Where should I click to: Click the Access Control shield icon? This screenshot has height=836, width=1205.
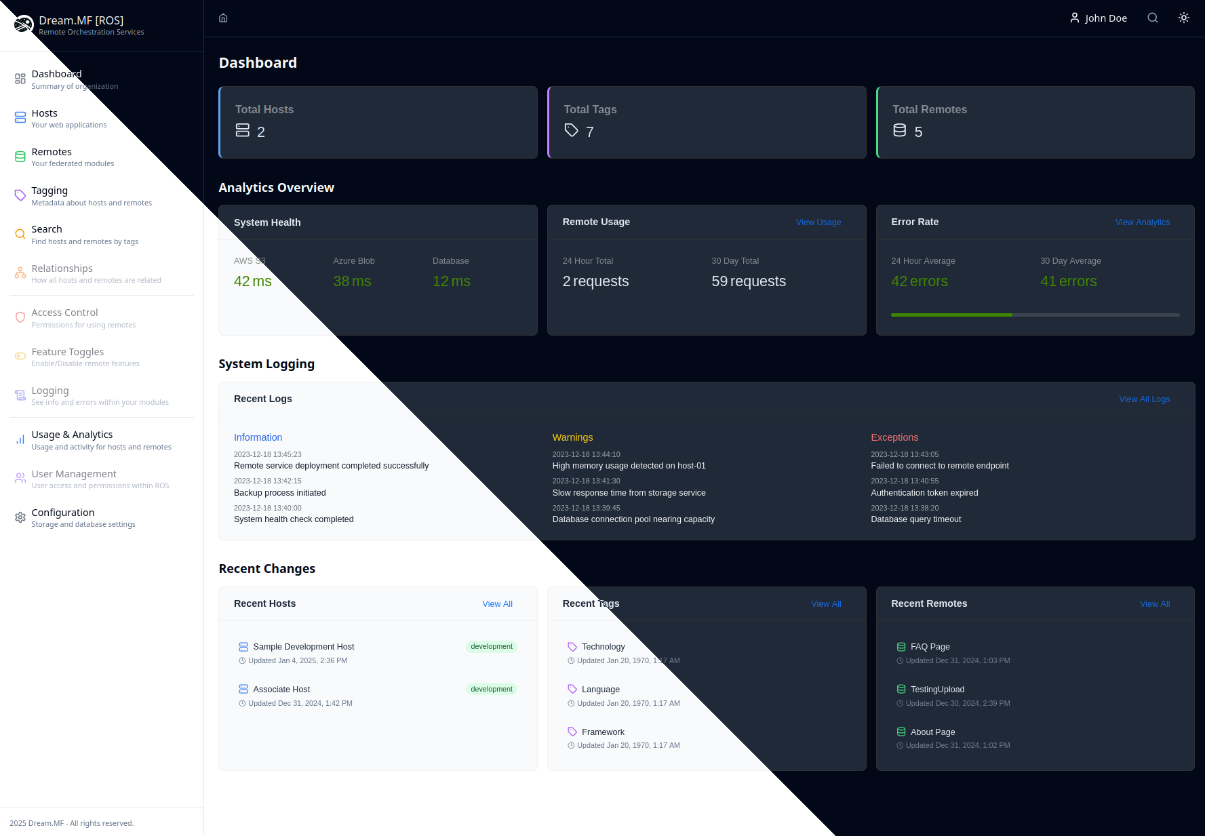[20, 317]
